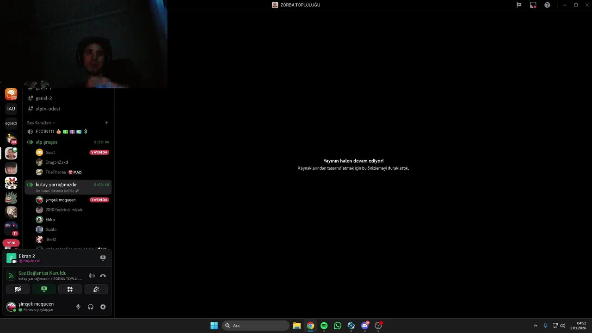
Task: Open the Powerpuff Girls server icon
Action: point(11,183)
